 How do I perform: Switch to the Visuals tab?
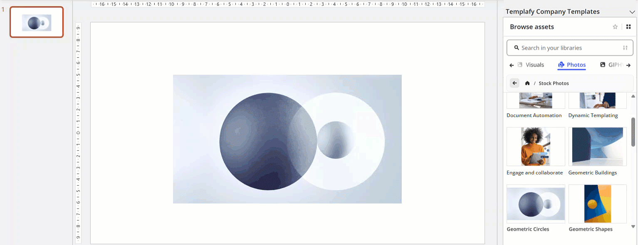pos(531,65)
